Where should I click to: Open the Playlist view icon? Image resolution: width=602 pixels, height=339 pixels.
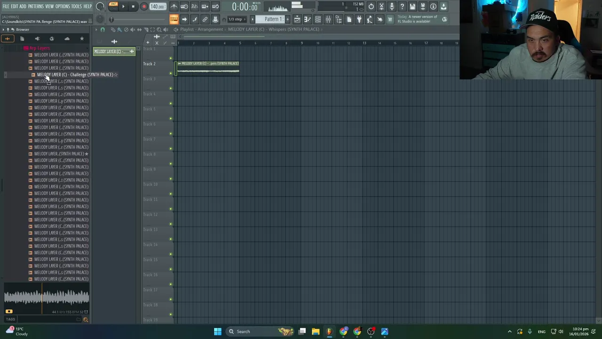[297, 19]
